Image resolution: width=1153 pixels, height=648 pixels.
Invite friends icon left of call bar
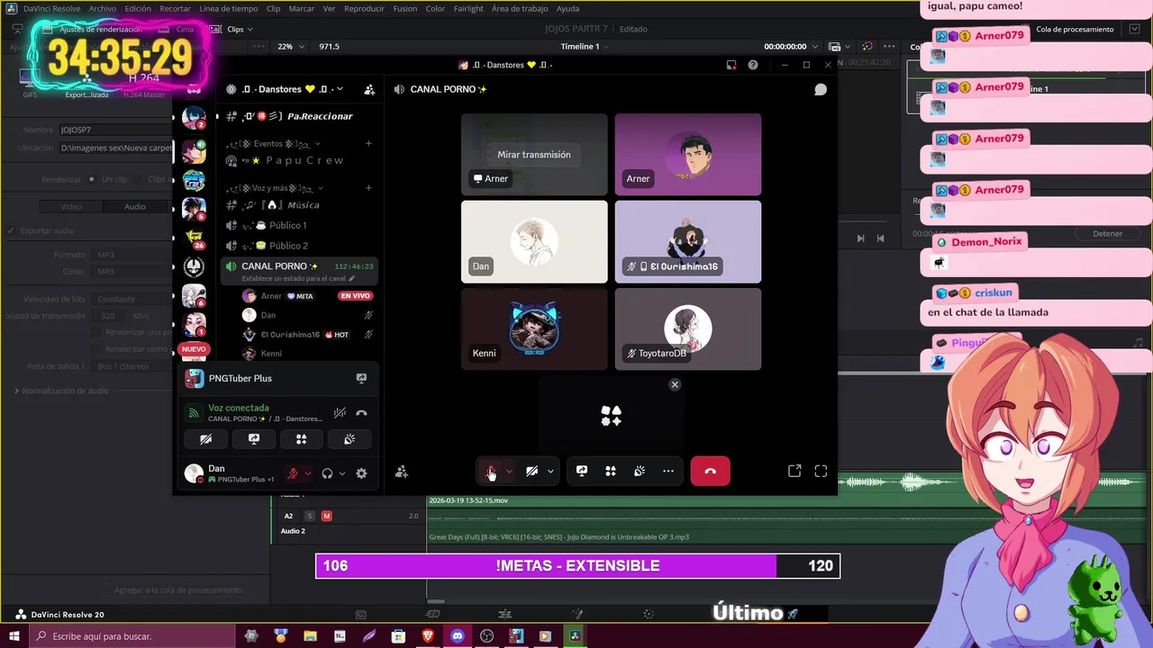402,472
